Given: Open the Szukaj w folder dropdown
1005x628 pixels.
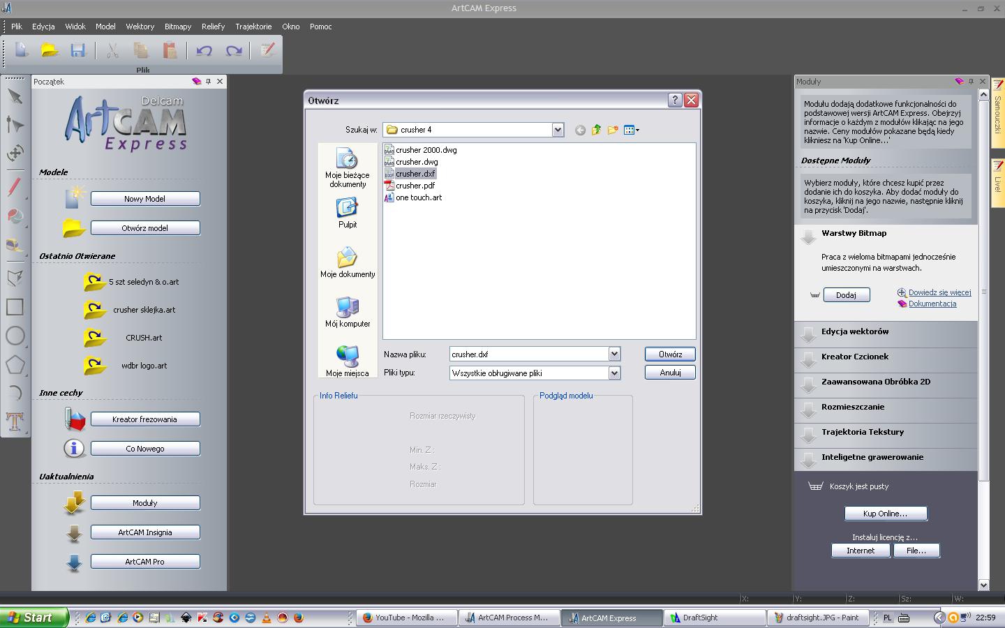Looking at the screenshot, I should click(558, 130).
